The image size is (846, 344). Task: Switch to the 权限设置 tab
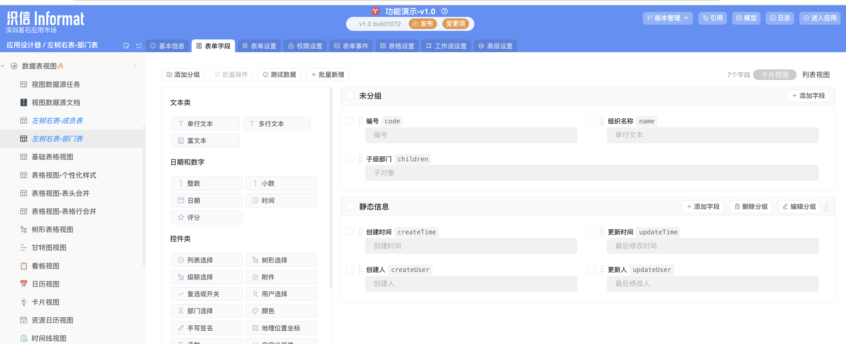pos(305,46)
